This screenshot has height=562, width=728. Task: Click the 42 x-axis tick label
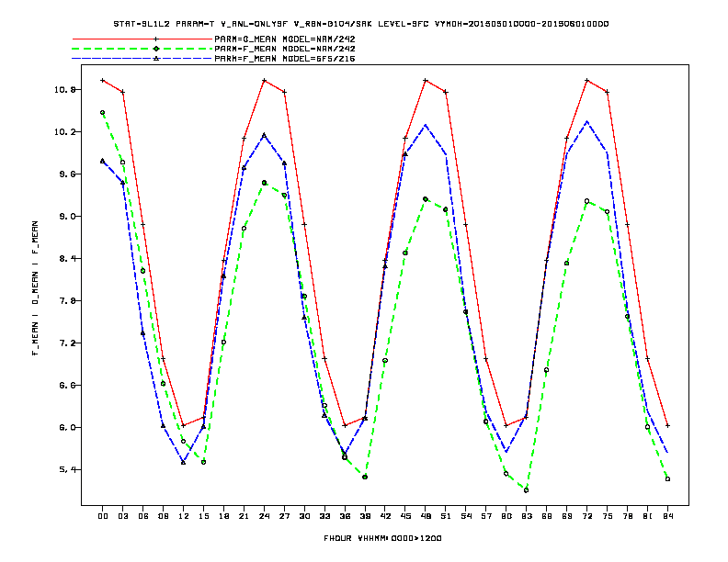point(385,516)
